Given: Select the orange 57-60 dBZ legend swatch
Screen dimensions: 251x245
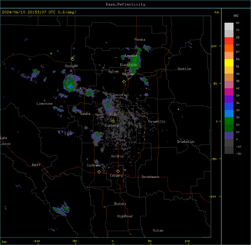Looking at the screenshot, I should pos(229,48).
